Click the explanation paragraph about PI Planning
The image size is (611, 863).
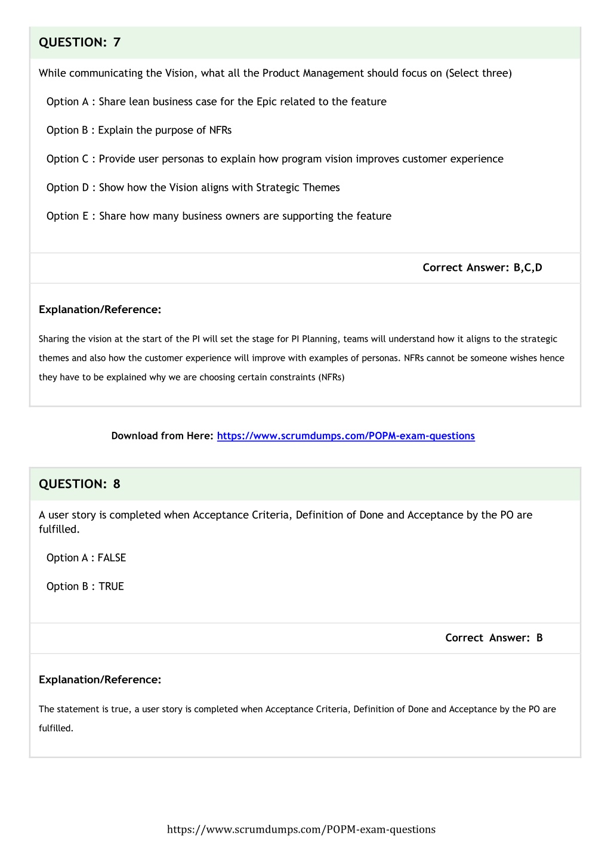[301, 358]
